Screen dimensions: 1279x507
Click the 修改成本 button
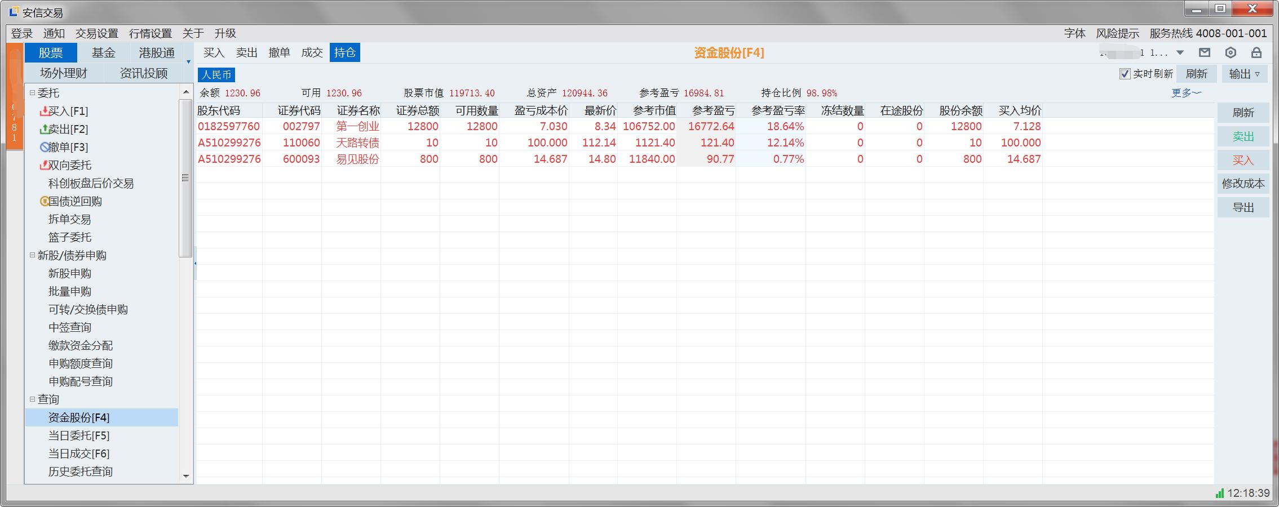coord(1243,184)
